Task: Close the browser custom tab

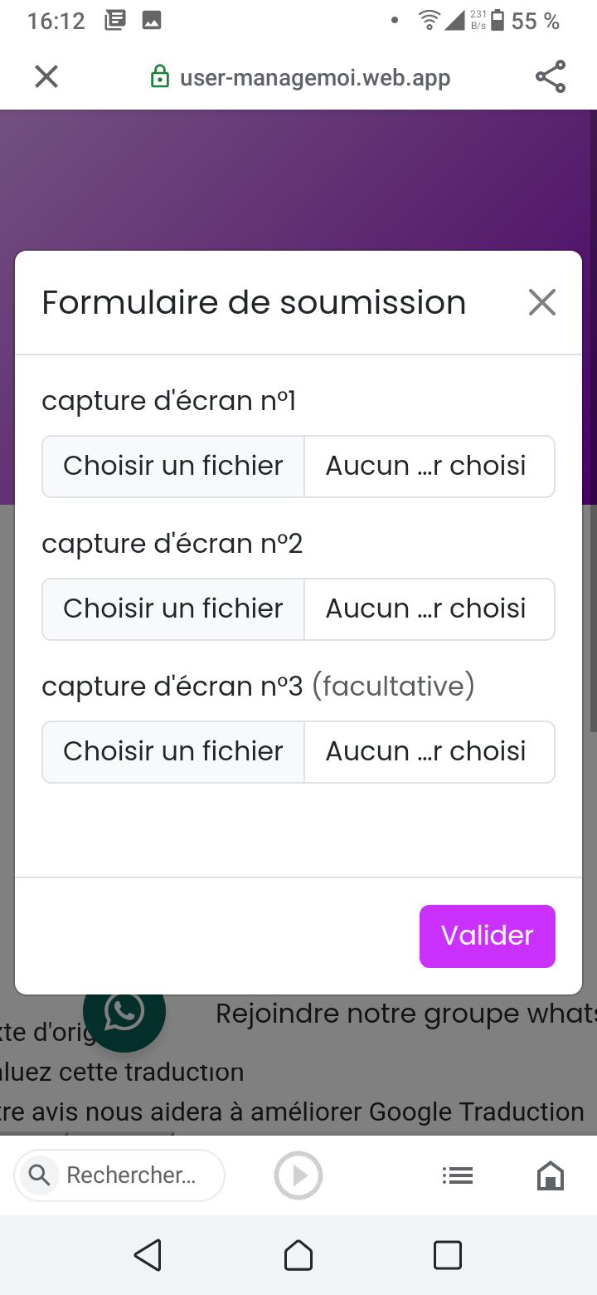Action: click(46, 77)
